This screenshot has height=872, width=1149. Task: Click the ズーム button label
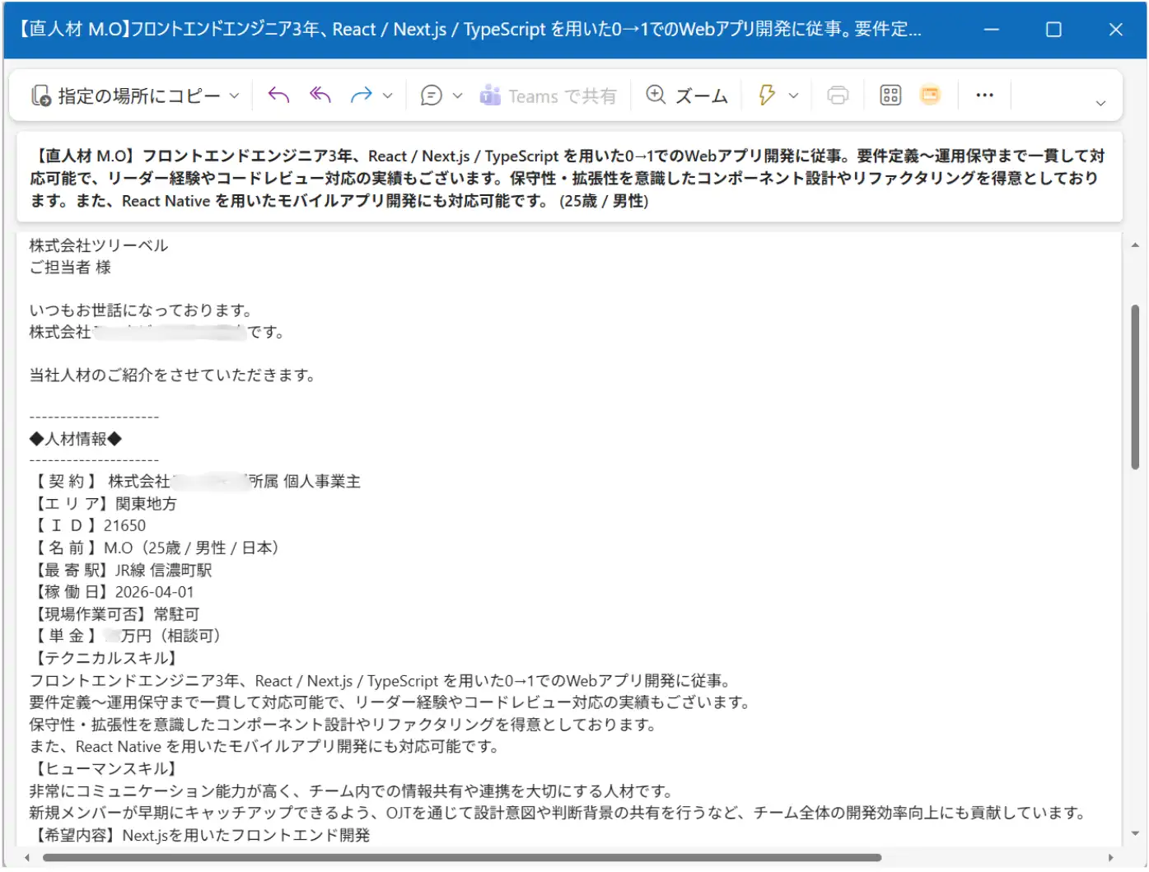701,95
